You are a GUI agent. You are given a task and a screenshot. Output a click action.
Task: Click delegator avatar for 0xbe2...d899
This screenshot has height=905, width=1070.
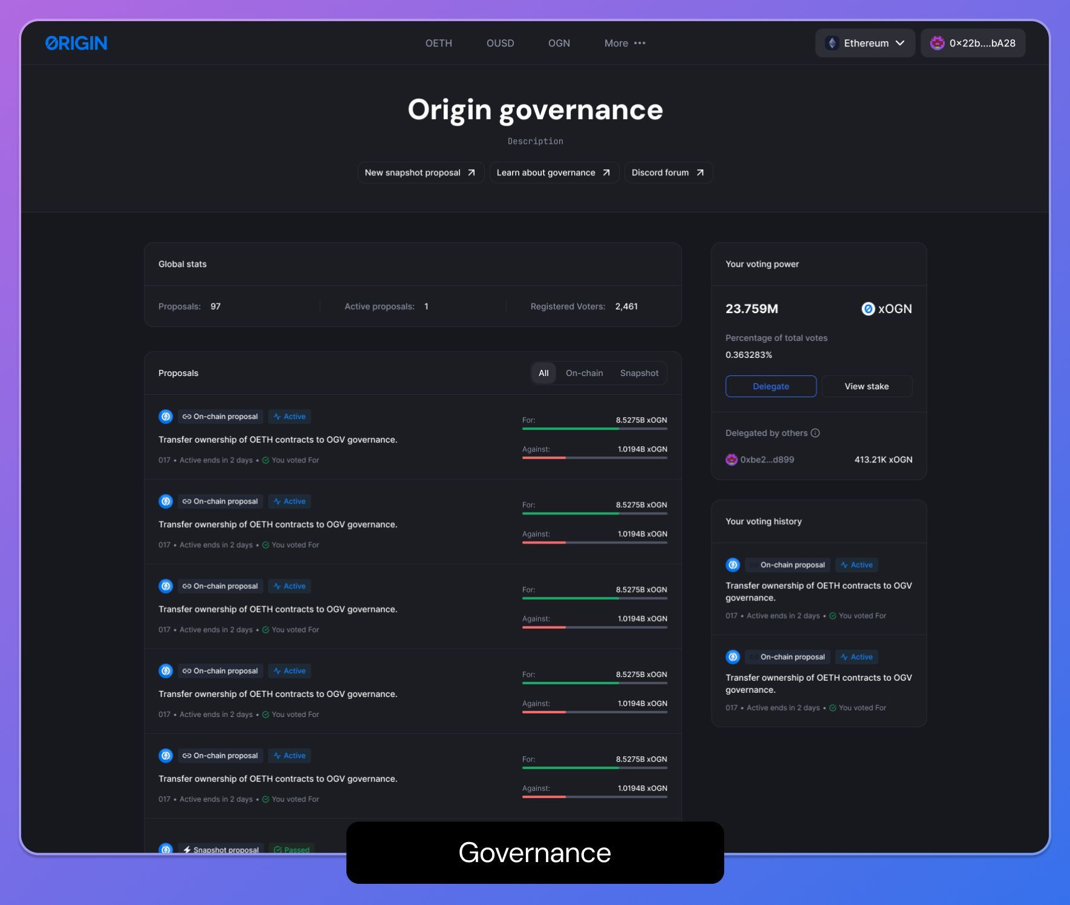(731, 459)
